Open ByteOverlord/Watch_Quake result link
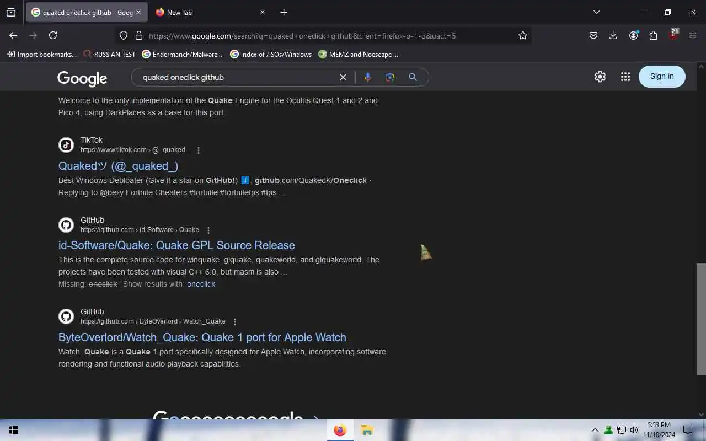Screen dimensions: 706x441 [x=202, y=337]
